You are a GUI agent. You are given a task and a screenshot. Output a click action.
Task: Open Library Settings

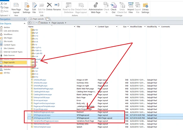tap(145, 8)
